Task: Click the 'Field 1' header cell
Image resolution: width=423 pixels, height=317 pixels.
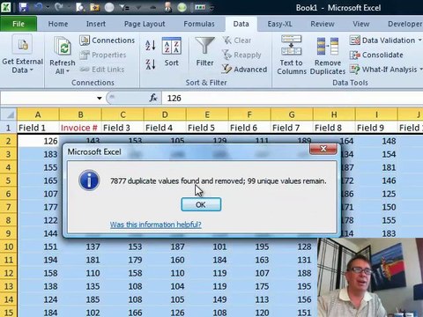Action: [x=38, y=128]
